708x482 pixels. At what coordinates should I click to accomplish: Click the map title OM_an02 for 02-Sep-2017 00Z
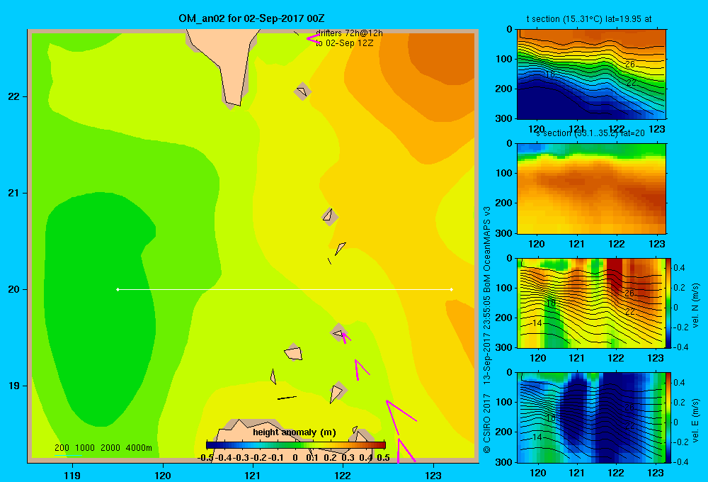tap(251, 18)
